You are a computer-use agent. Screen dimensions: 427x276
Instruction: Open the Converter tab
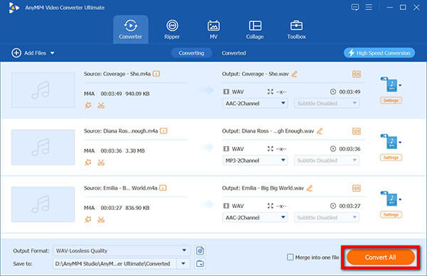[x=130, y=29]
